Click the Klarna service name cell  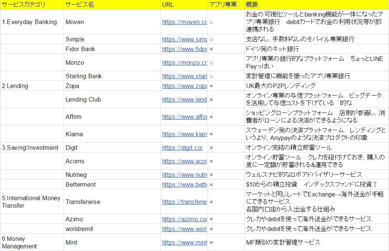tap(112, 134)
